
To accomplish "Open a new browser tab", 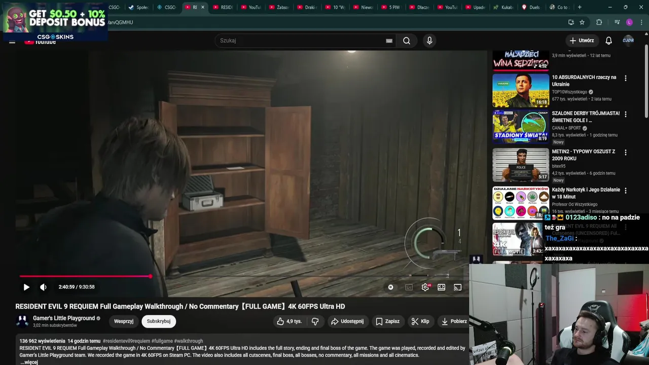I will point(580,7).
